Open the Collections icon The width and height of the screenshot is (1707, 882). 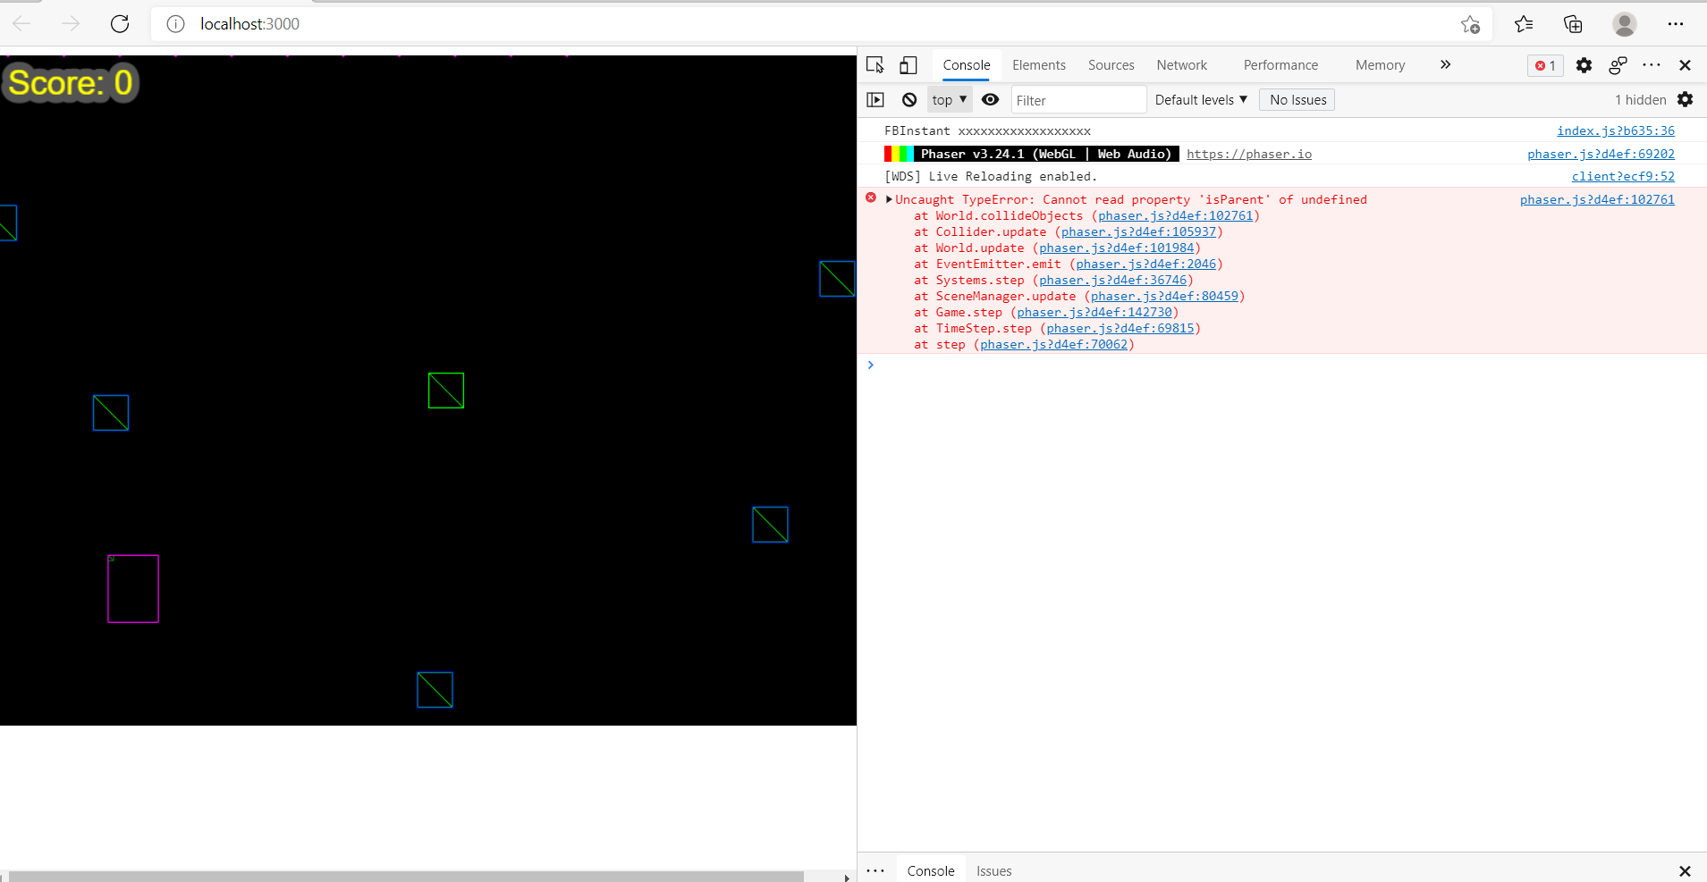coord(1573,24)
